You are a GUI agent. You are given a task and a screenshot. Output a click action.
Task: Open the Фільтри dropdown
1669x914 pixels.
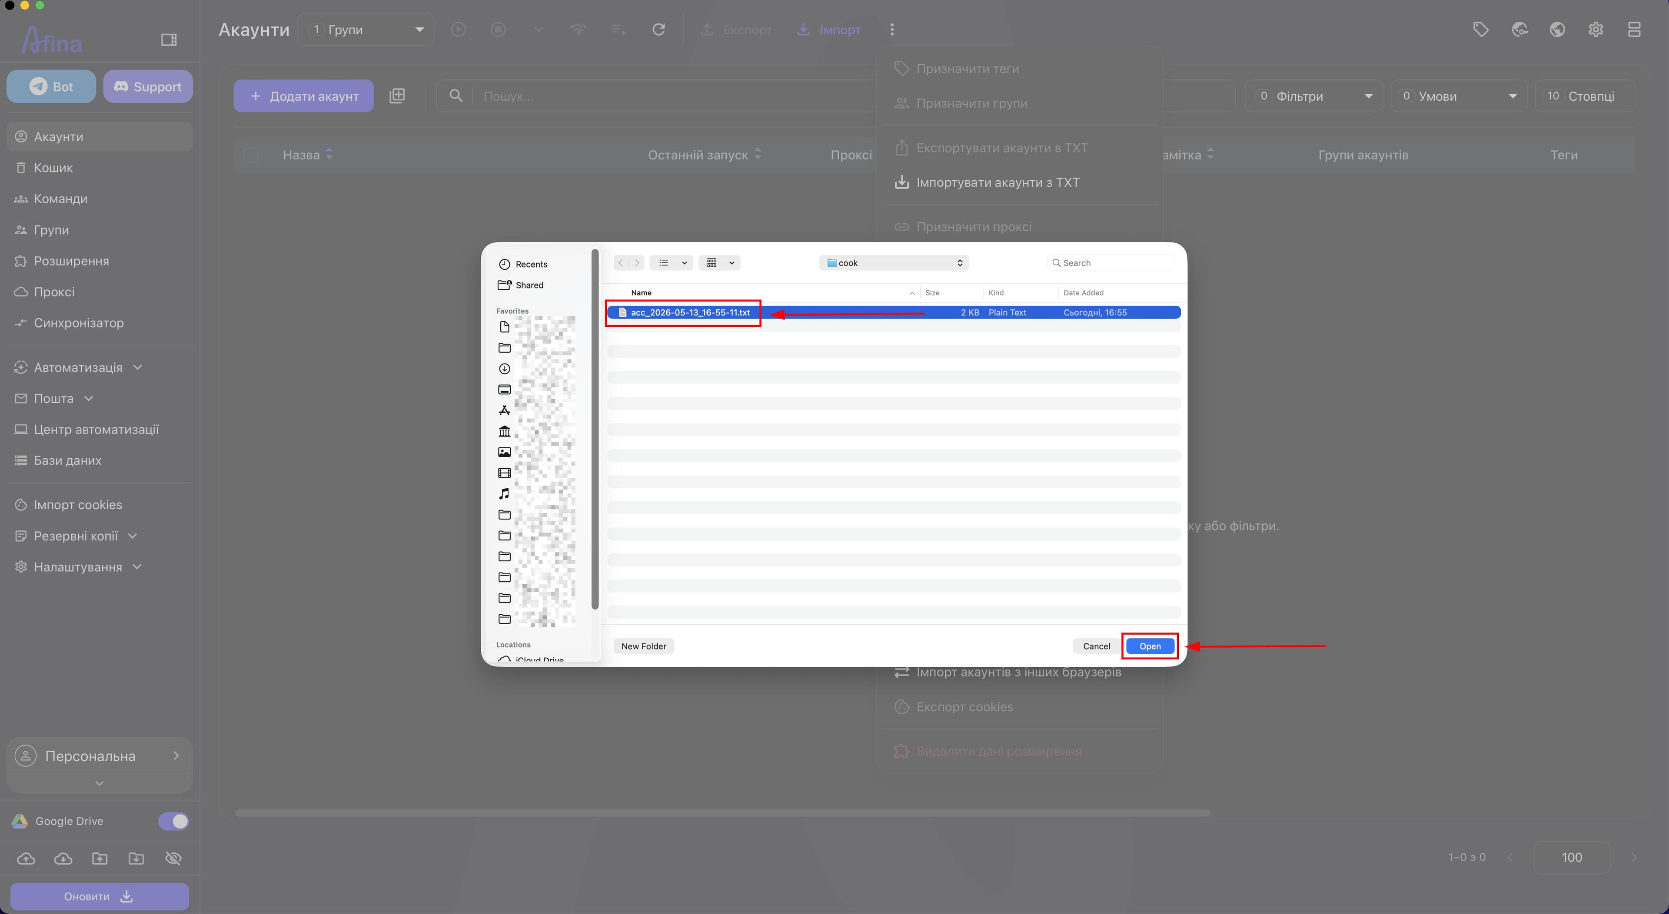click(x=1313, y=96)
